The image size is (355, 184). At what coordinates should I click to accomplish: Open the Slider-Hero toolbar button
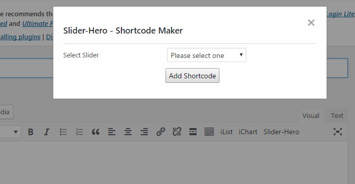coord(281,132)
